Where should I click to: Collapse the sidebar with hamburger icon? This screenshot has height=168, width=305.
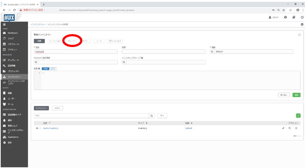(x=4, y=24)
